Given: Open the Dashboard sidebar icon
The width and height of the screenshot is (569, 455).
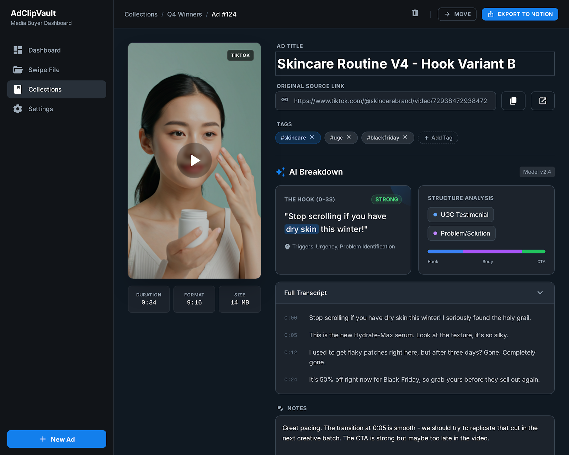Looking at the screenshot, I should [18, 50].
